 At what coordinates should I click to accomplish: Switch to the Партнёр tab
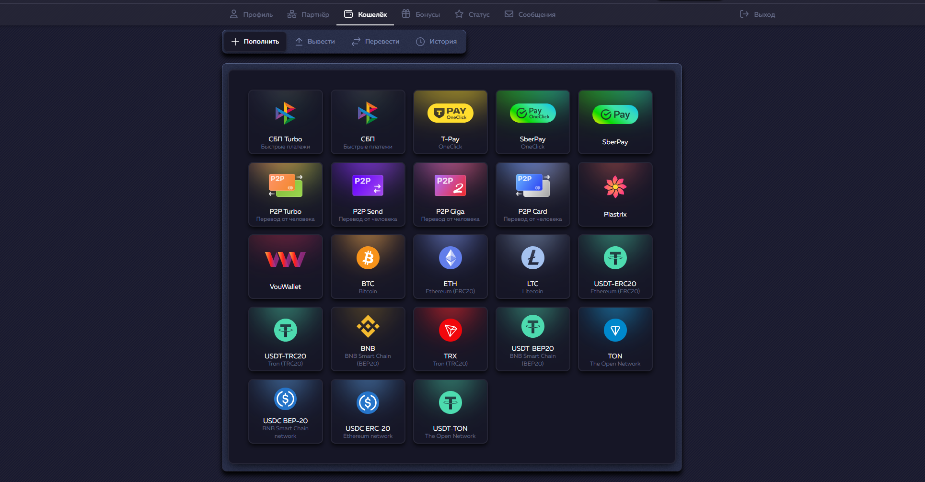point(308,14)
